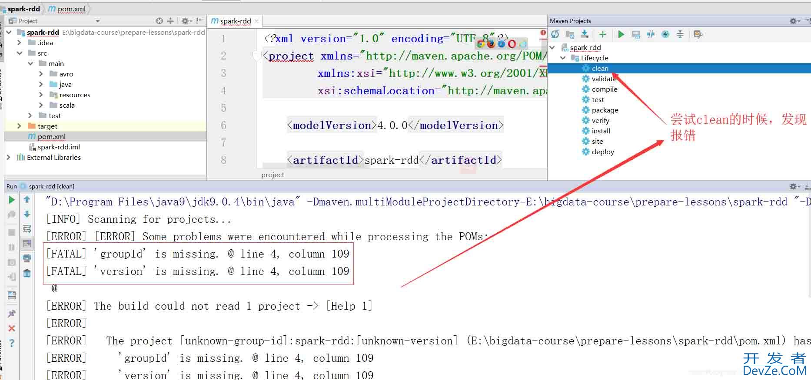The image size is (811, 380).
Task: Pin the Run tab
Action: 12,314
